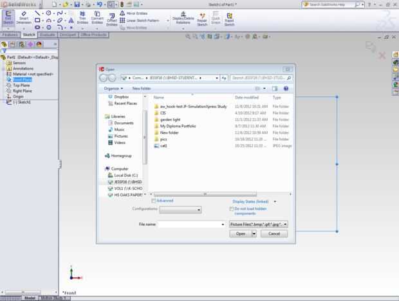Click dropdown arrow beside the Open button
This screenshot has width=399, height=301.
[x=254, y=233]
